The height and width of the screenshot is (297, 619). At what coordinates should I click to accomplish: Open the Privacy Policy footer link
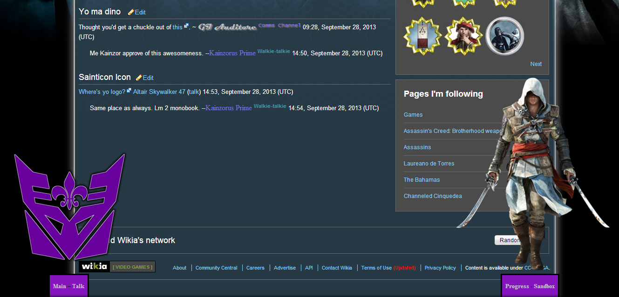tap(440, 268)
